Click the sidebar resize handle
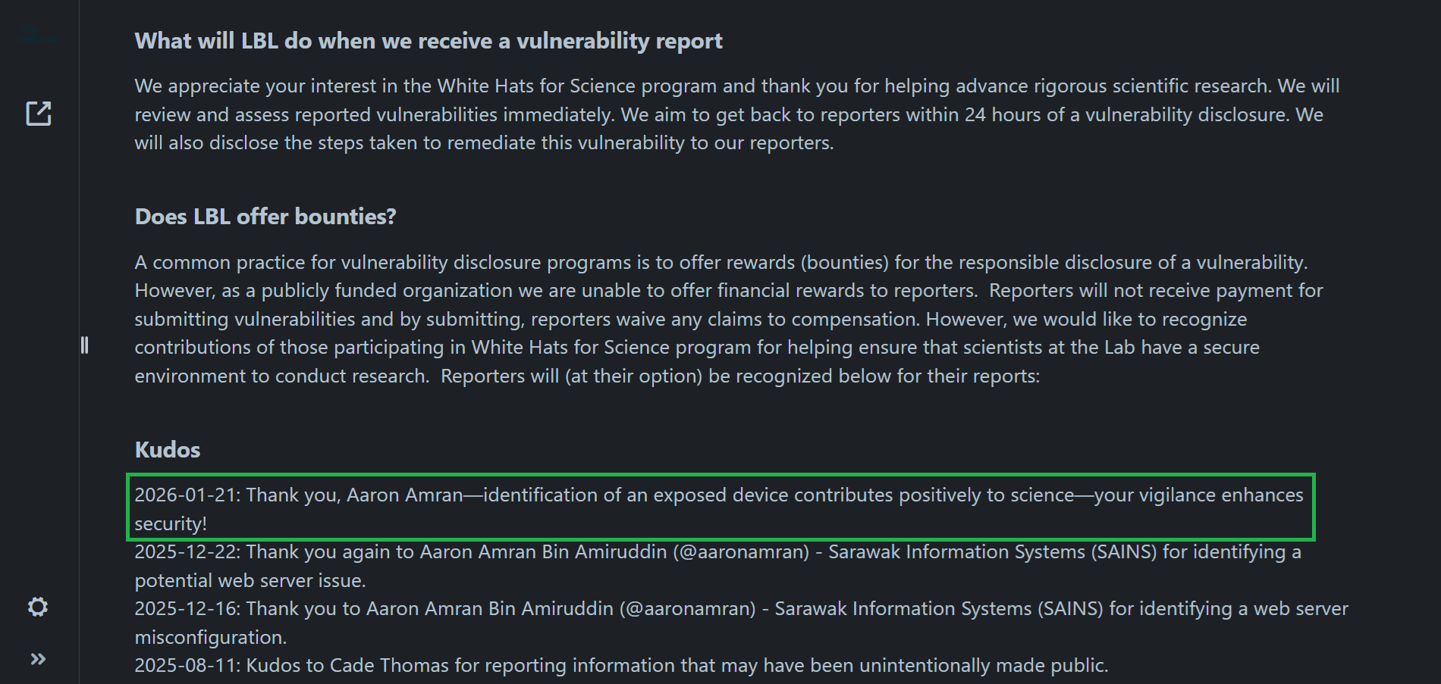 84,345
